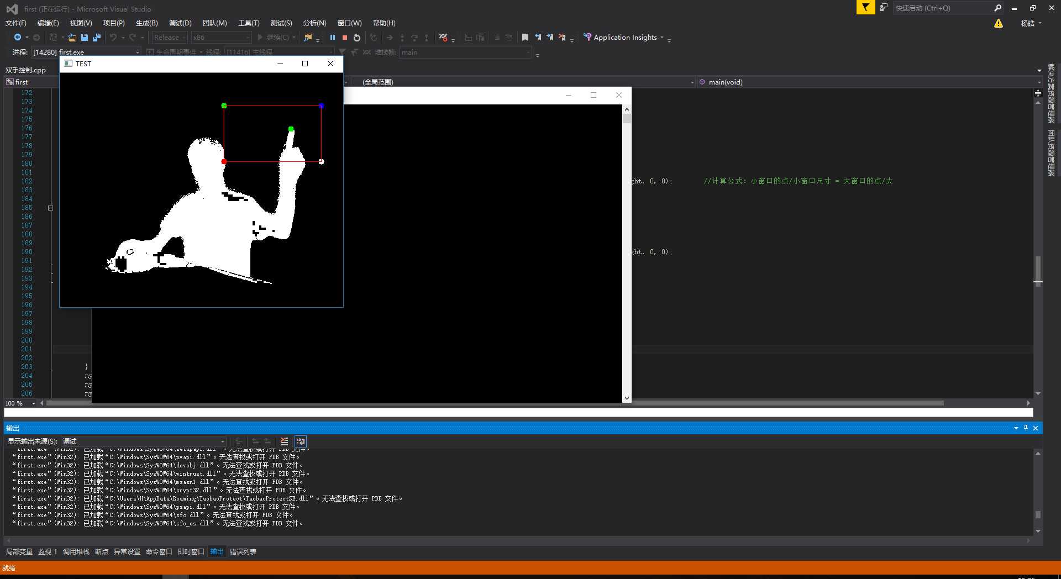Clear all bookmarks icon
The height and width of the screenshot is (579, 1061).
562,38
